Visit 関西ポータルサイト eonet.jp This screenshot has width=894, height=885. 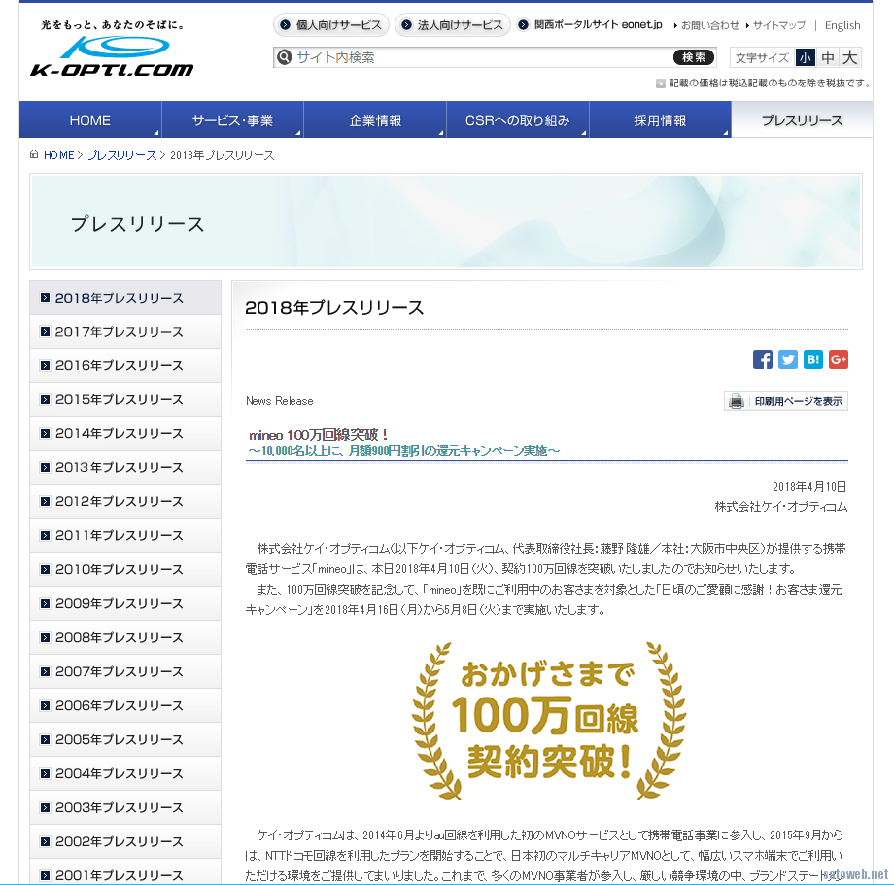pyautogui.click(x=590, y=25)
